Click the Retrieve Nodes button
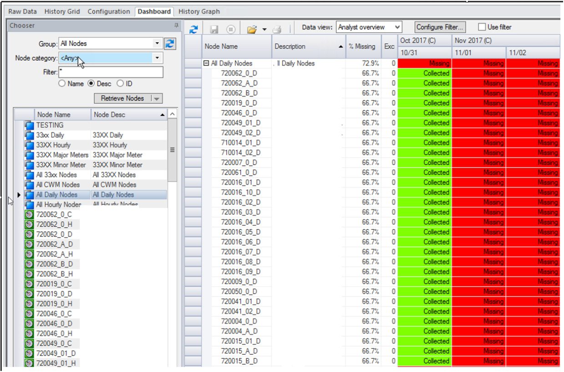Viewport: 564px width, 372px height. click(x=122, y=98)
